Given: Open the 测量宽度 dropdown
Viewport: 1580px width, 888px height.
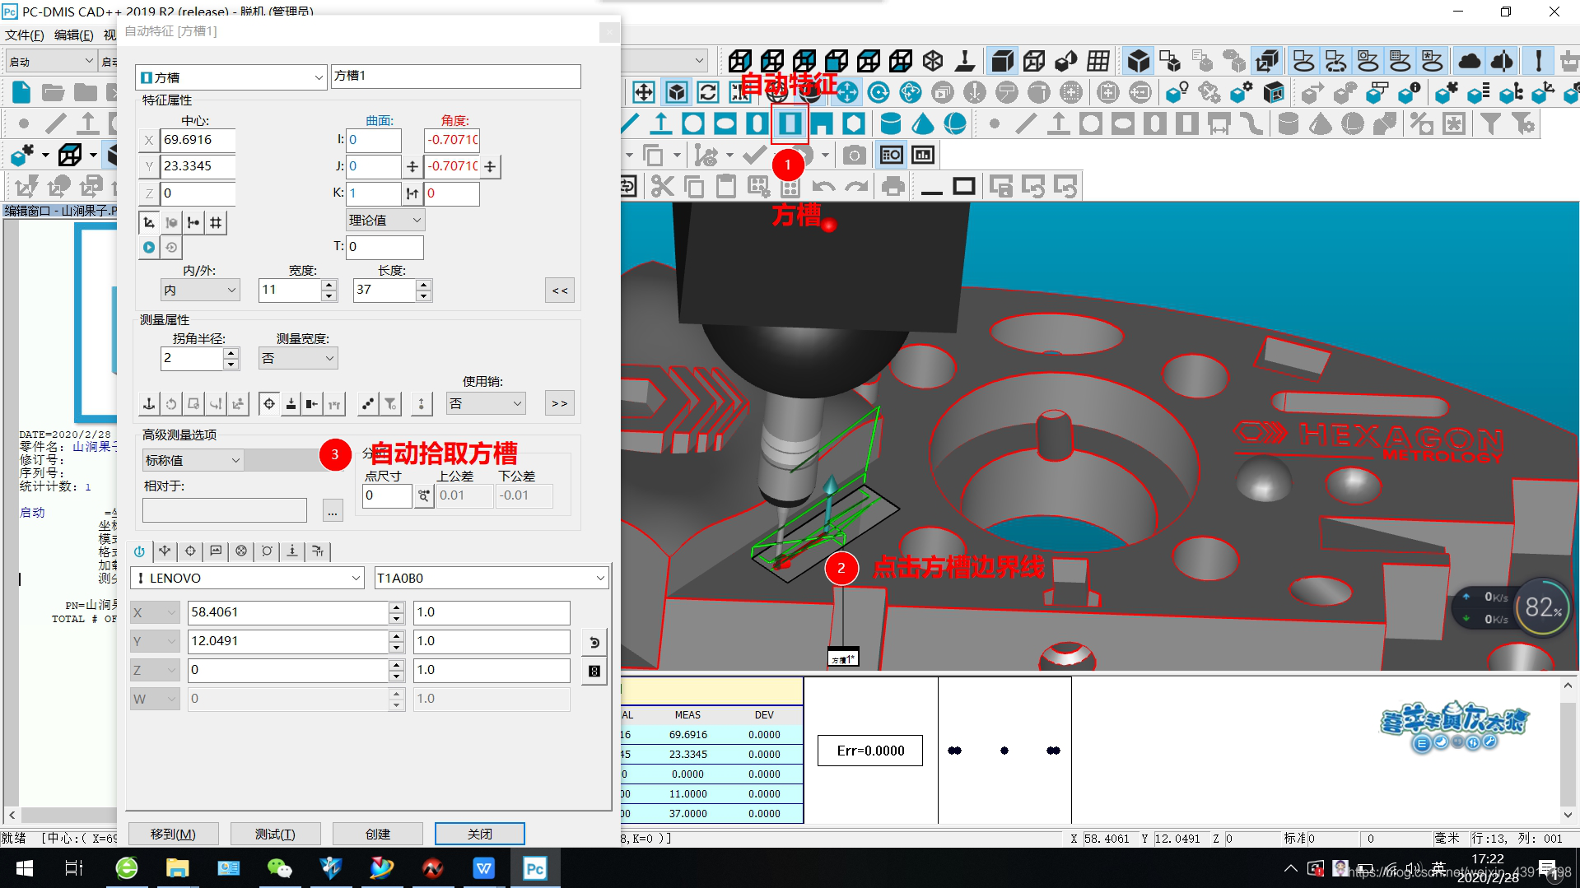Looking at the screenshot, I should pos(298,358).
